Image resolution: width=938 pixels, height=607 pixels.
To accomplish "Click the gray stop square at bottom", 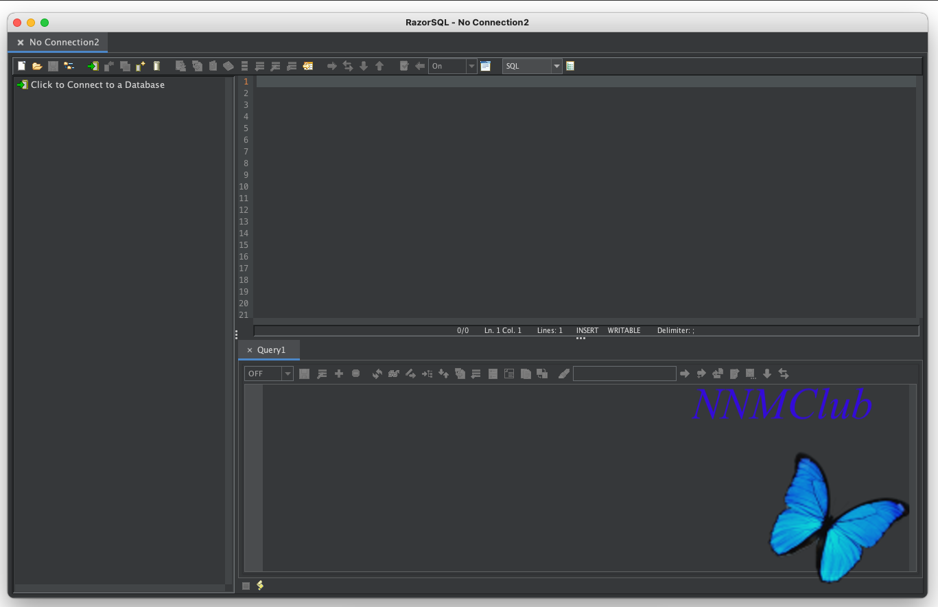I will pos(246,586).
